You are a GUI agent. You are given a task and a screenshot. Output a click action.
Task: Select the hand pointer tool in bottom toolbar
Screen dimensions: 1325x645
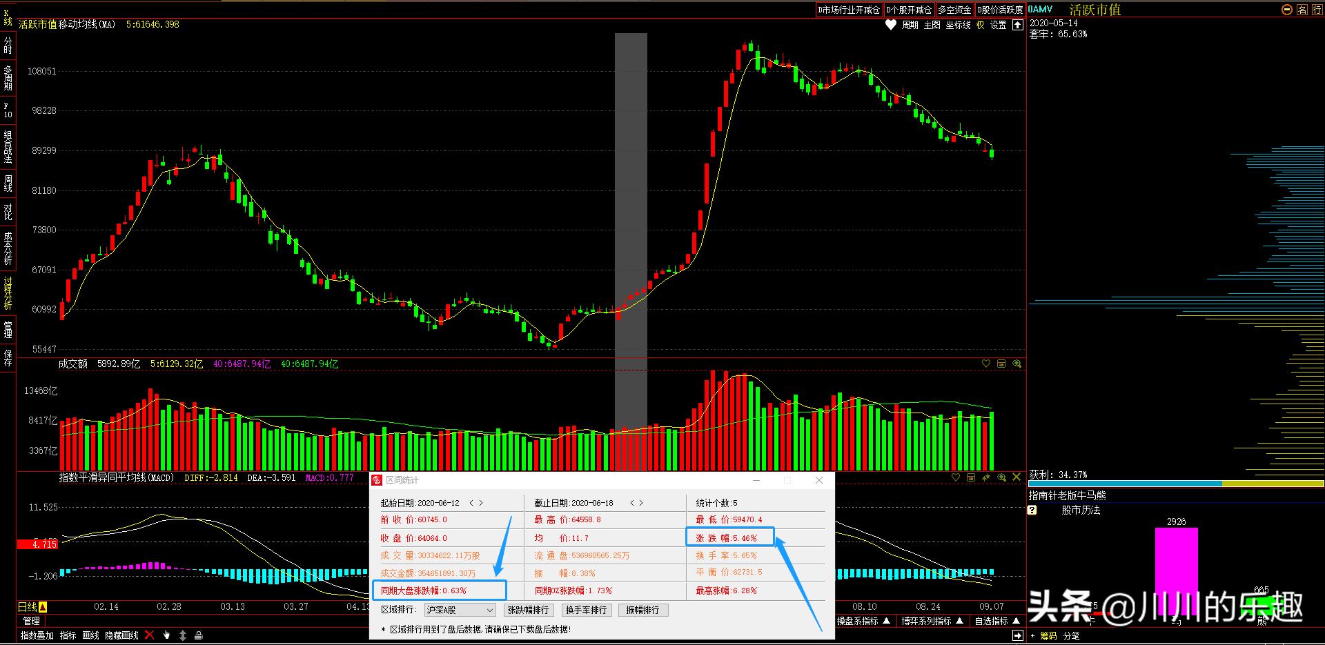click(x=166, y=635)
